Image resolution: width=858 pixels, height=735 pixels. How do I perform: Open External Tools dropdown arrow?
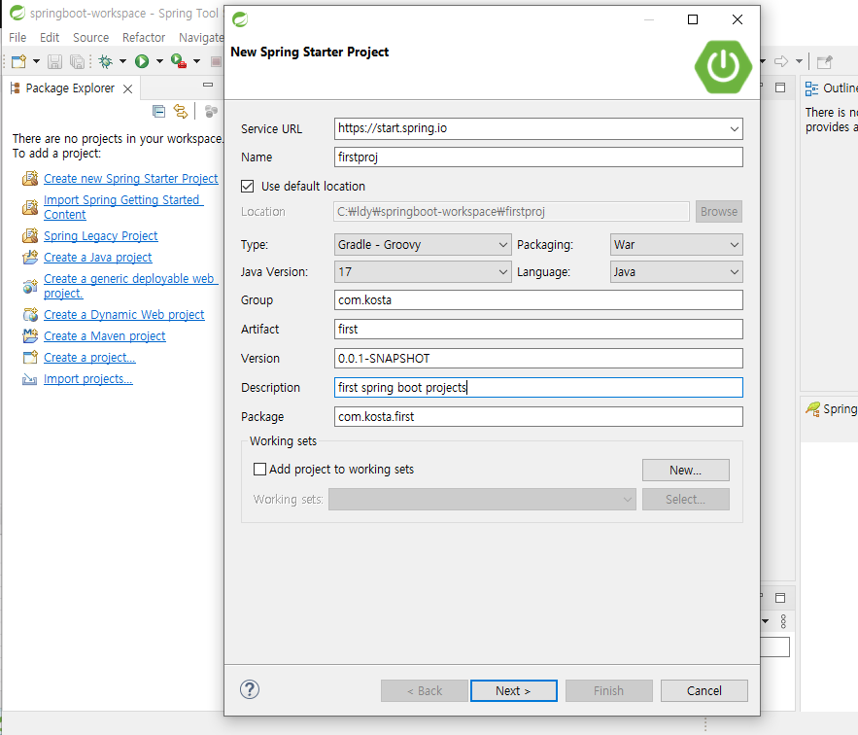196,61
